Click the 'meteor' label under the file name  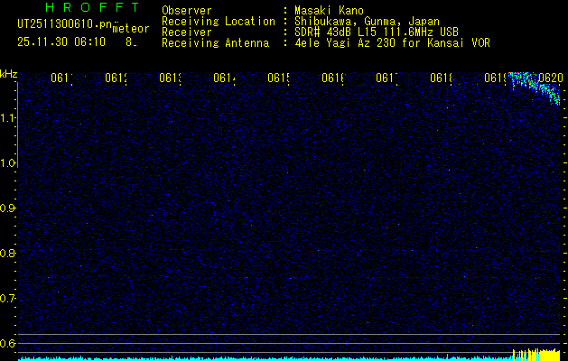coord(131,29)
